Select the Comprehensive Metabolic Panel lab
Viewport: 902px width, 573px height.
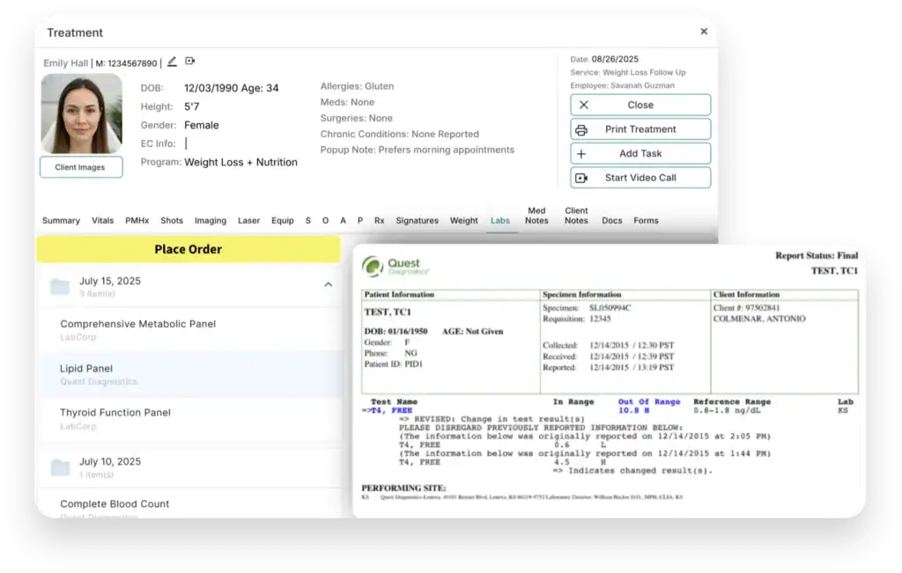click(x=138, y=324)
